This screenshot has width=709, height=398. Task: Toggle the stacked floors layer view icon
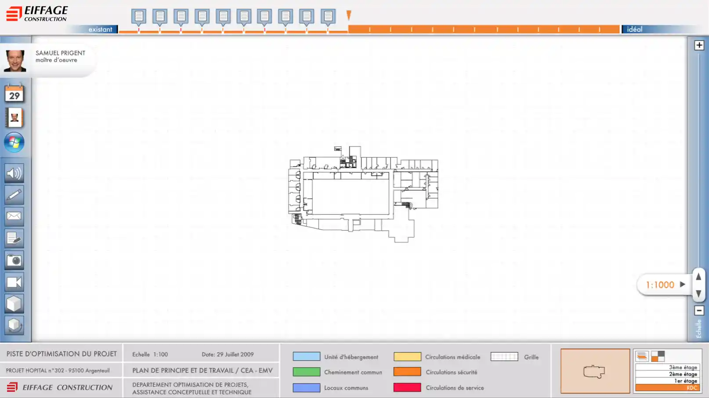642,356
